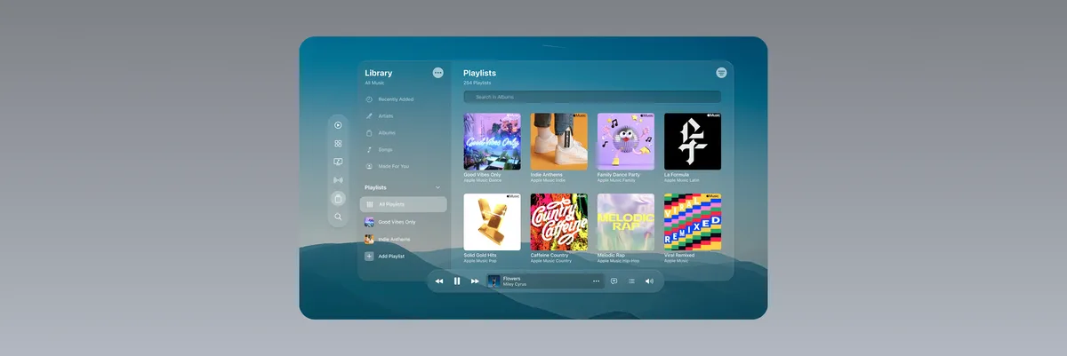Viewport: 1067px width, 356px height.
Task: Open Recently Added in the Library
Action: tap(396, 99)
